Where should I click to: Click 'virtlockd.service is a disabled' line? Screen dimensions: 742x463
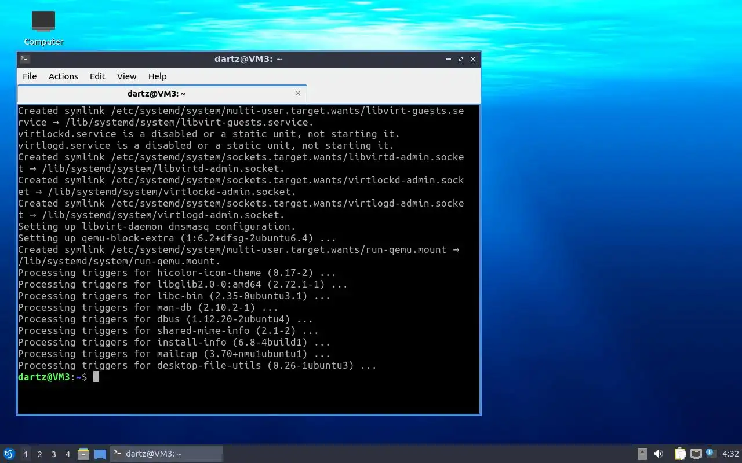coord(209,134)
